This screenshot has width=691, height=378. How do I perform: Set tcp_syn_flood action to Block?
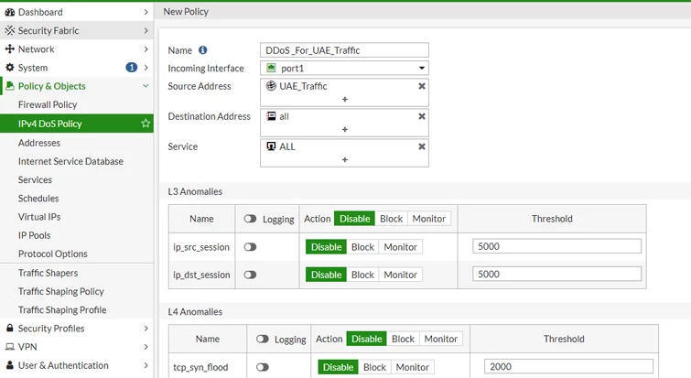click(x=374, y=367)
